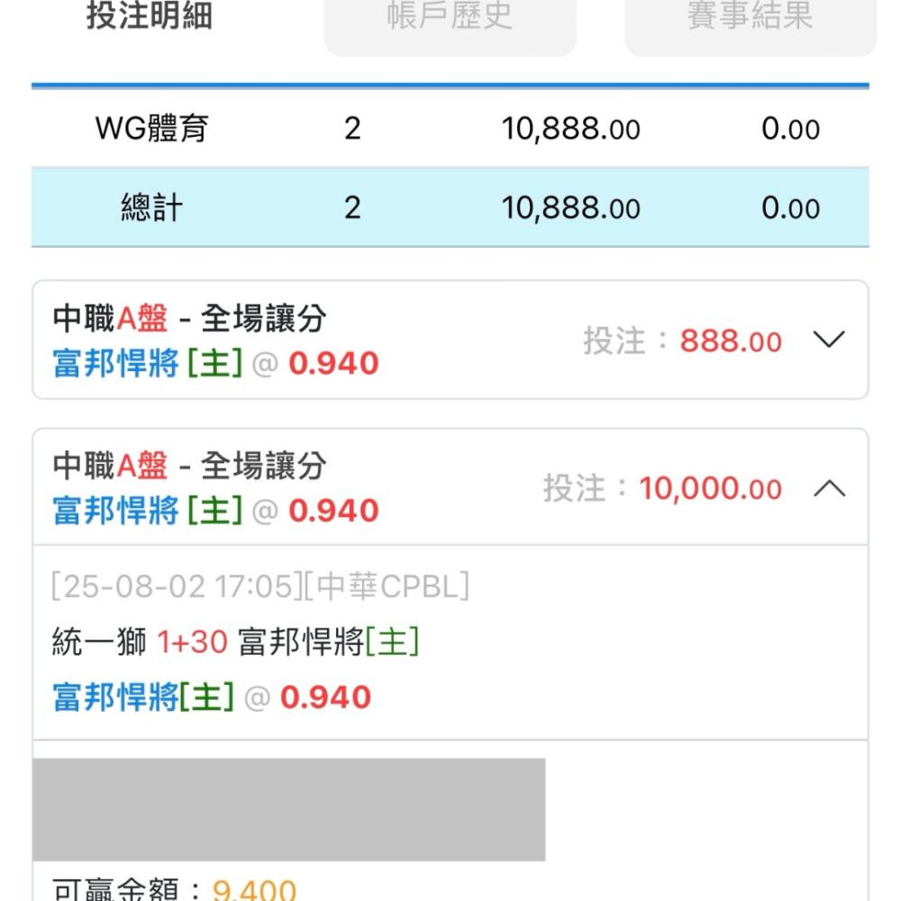Tap the 10,000.00 stake amount
The height and width of the screenshot is (901, 901).
point(711,489)
